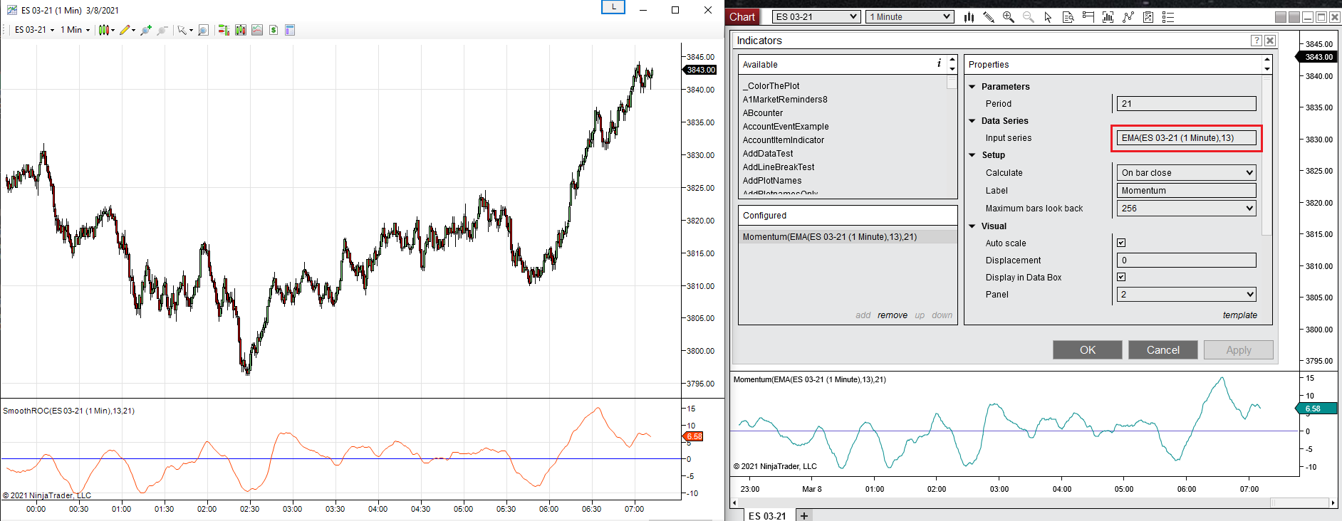Open the indicators icon in NinjaTrader toolbar
Image resolution: width=1342 pixels, height=521 pixels.
tap(1128, 17)
